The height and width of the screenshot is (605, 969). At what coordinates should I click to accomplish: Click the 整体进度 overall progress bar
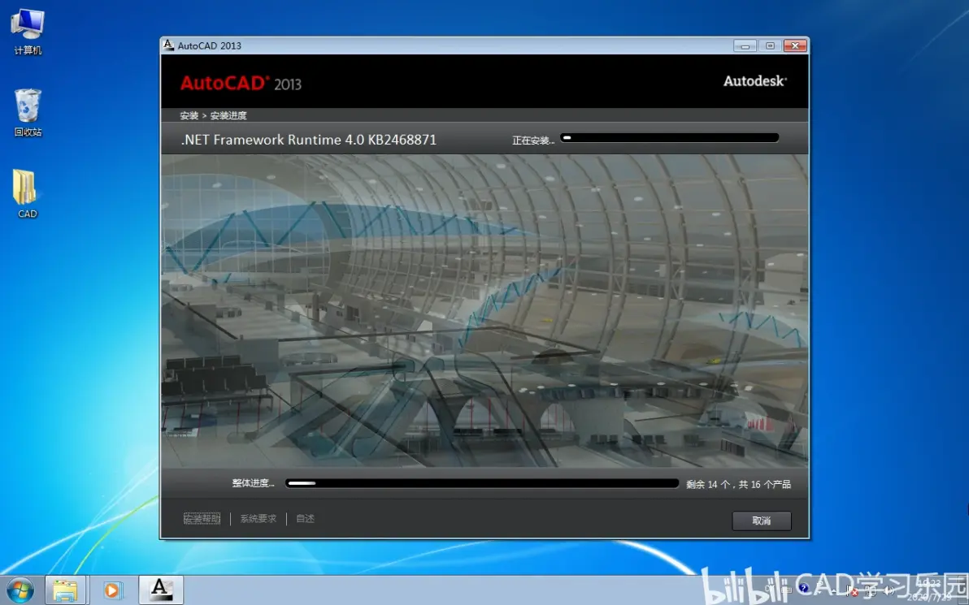point(482,483)
